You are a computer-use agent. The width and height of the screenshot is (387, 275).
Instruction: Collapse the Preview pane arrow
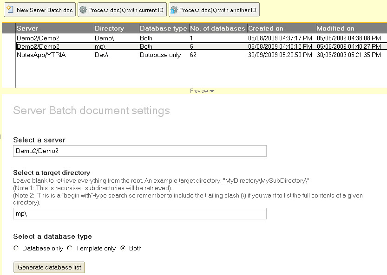(212, 91)
